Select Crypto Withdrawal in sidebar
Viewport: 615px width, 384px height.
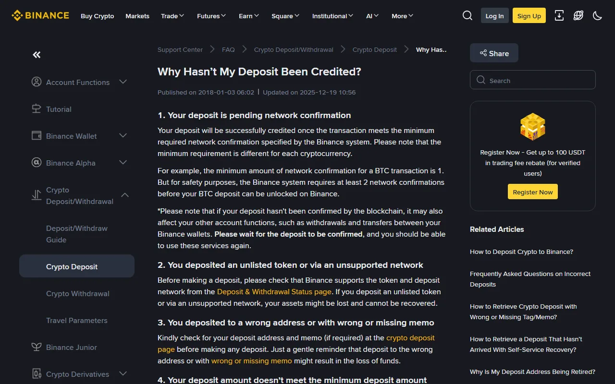tap(77, 293)
